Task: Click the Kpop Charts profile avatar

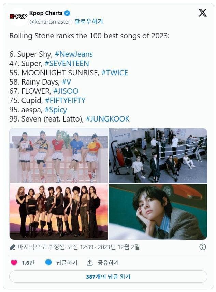Action: [18, 16]
